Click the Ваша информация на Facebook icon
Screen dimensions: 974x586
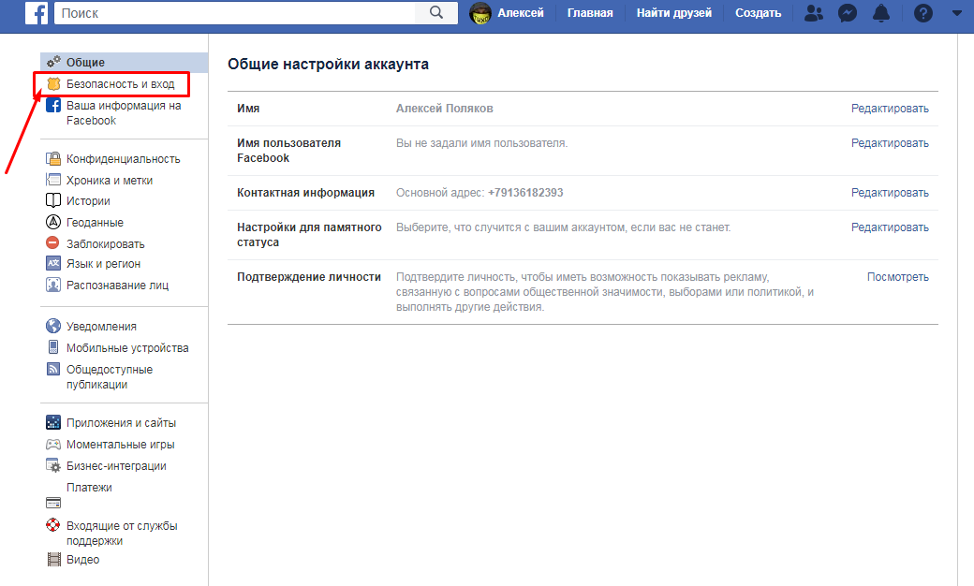(x=54, y=105)
